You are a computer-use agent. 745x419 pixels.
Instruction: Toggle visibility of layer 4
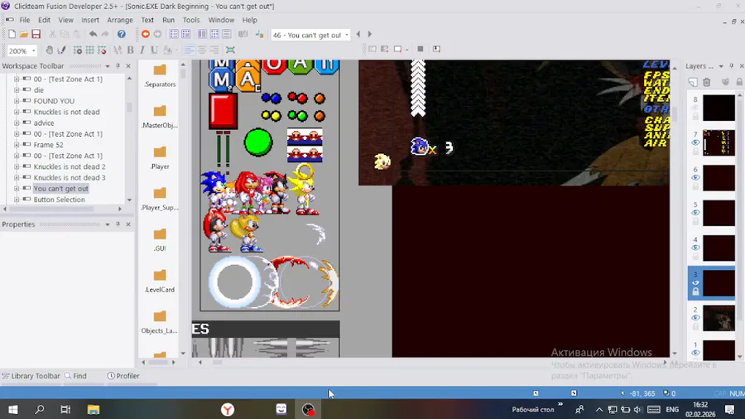pos(695,248)
